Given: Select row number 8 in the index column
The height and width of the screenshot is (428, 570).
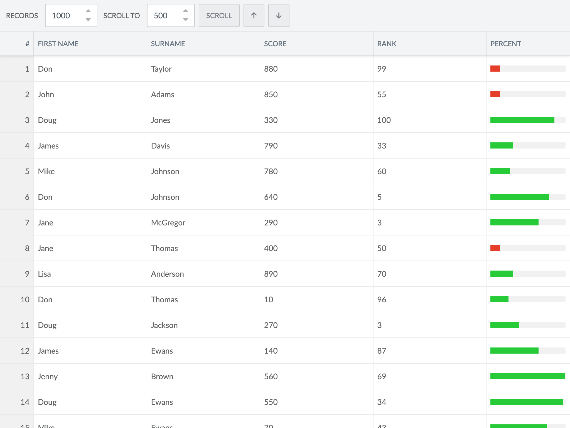Looking at the screenshot, I should coord(27,248).
